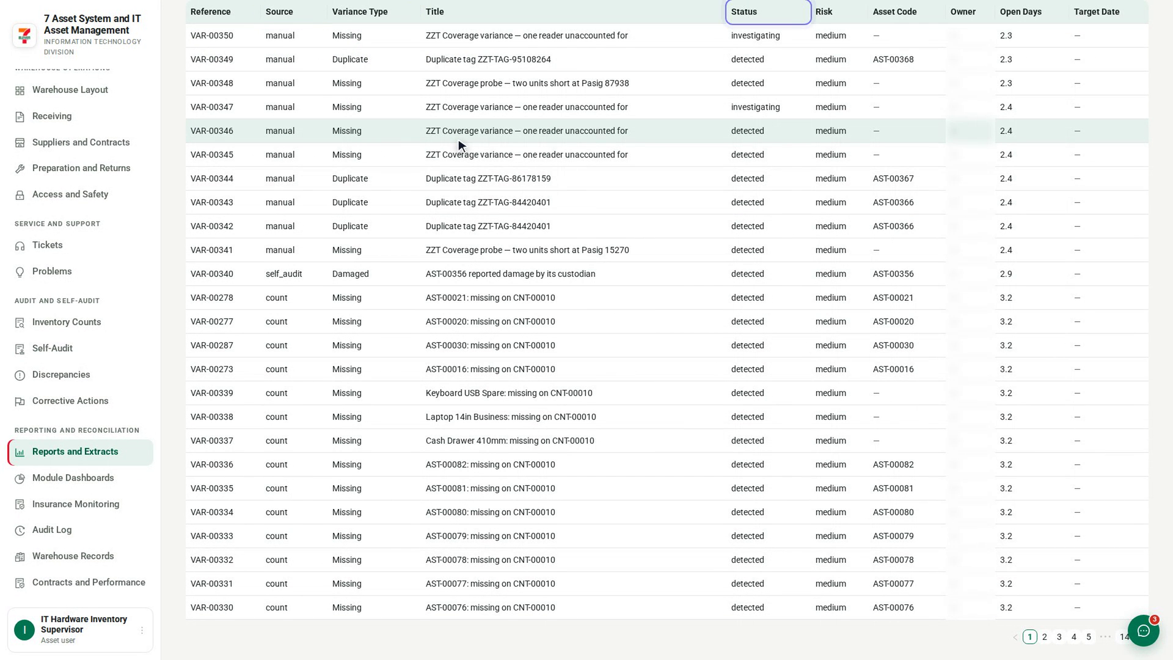Open page 4 of the table

click(x=1074, y=637)
